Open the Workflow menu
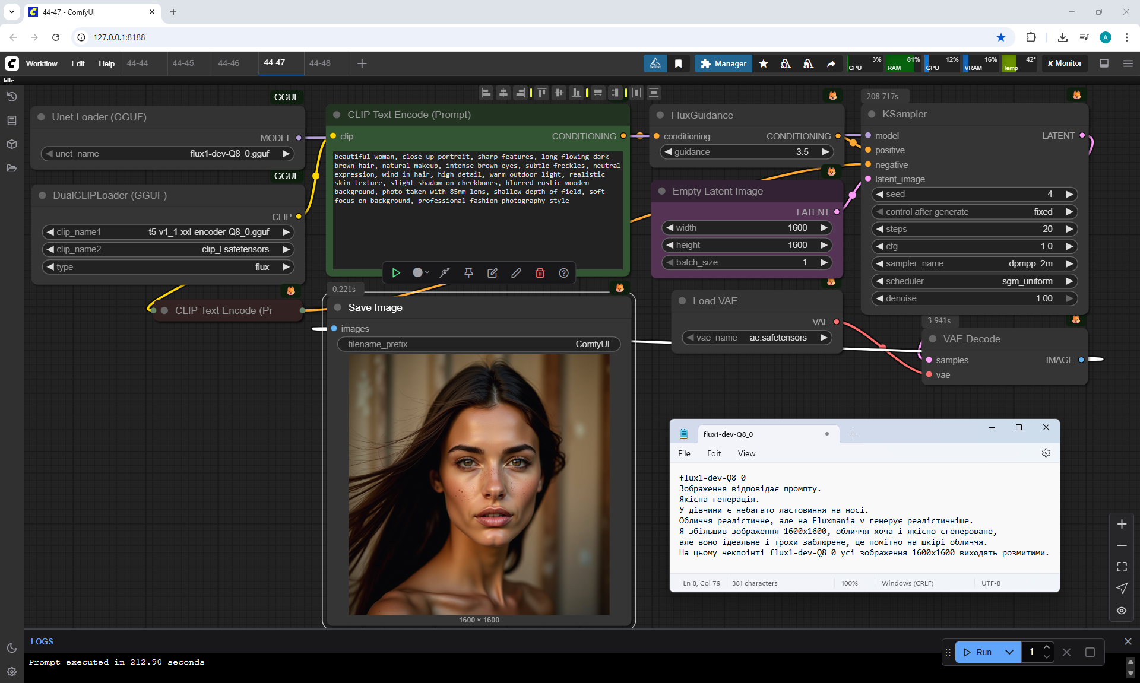This screenshot has height=683, width=1140. click(42, 63)
